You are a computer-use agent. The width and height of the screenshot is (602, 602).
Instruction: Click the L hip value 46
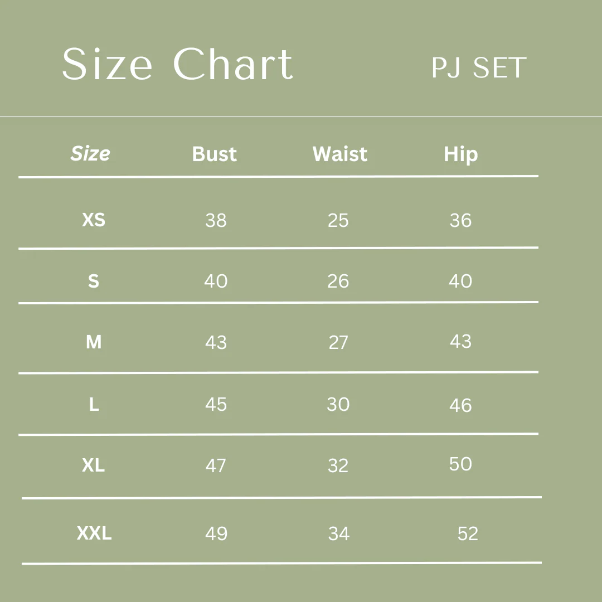pyautogui.click(x=460, y=405)
